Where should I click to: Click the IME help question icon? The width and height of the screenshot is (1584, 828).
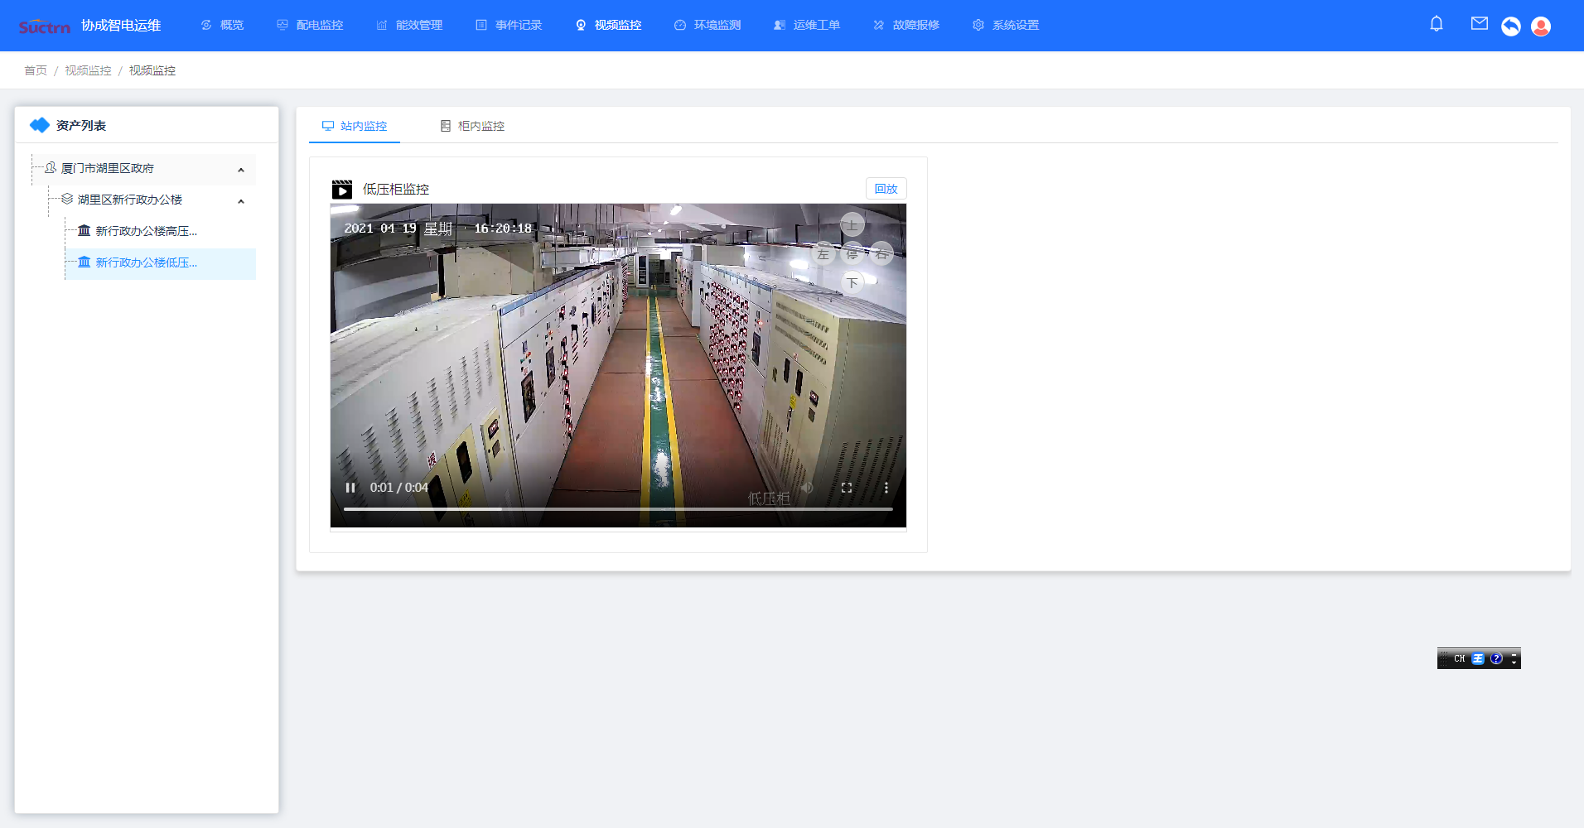click(1496, 659)
